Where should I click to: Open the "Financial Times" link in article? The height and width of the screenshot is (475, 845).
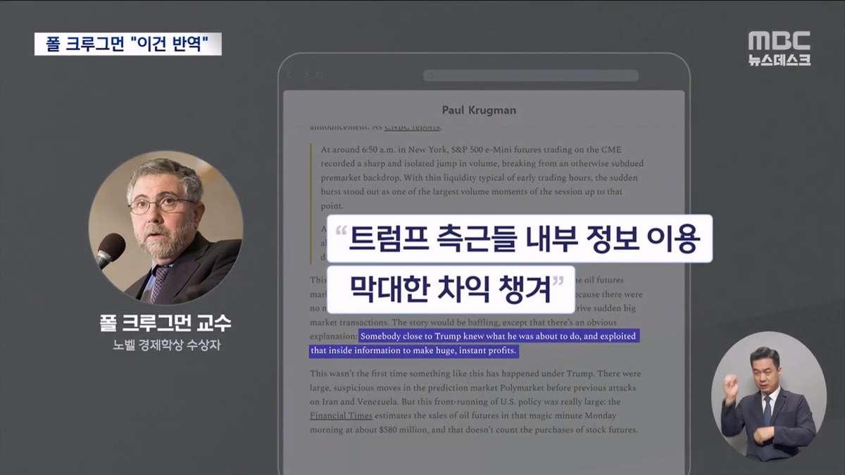(342, 415)
